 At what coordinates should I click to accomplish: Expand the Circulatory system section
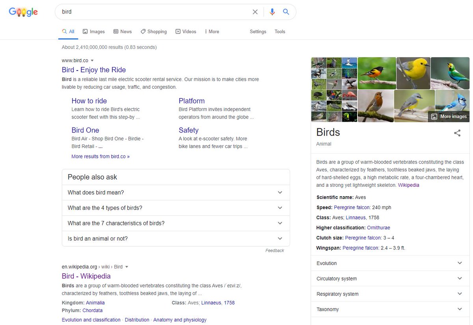tap(390, 279)
